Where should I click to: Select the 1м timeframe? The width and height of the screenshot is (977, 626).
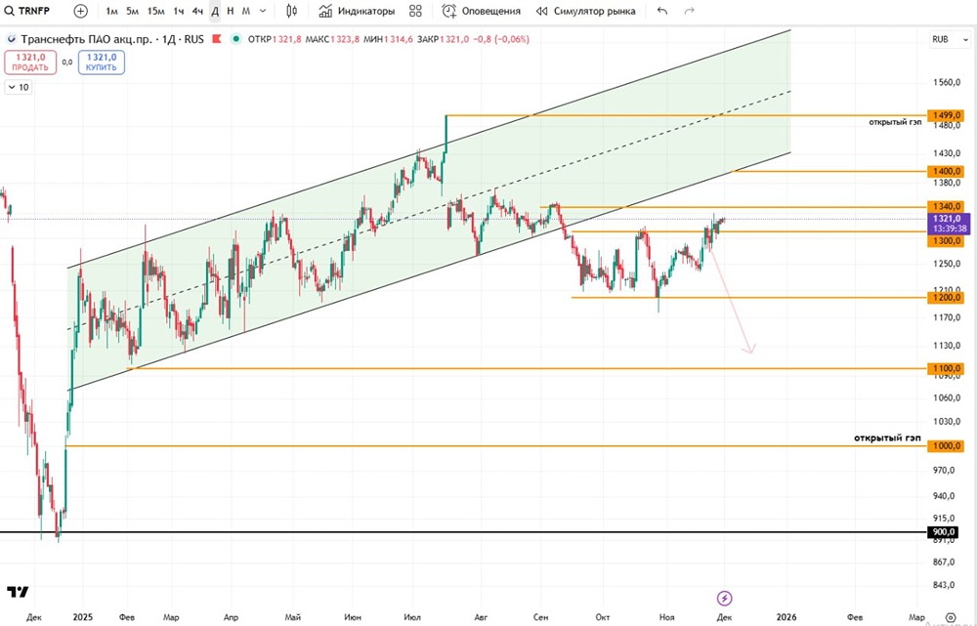[x=112, y=11]
